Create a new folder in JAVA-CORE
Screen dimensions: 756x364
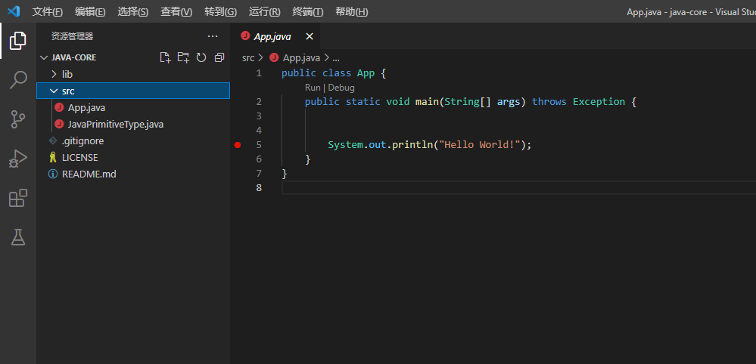(183, 57)
